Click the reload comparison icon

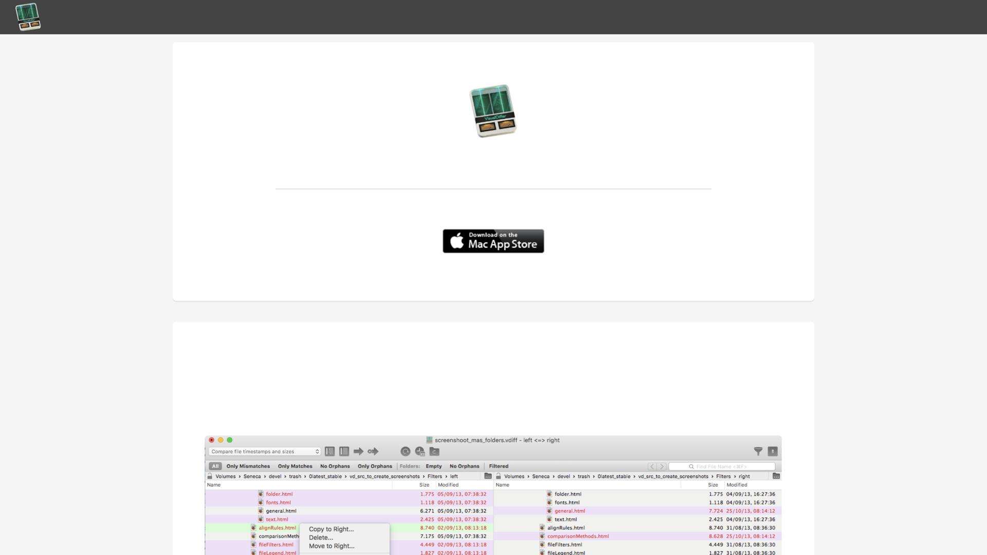pos(406,452)
